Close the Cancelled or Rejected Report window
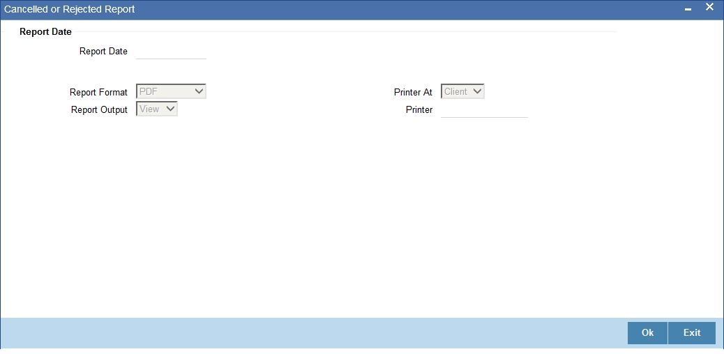 [x=709, y=8]
